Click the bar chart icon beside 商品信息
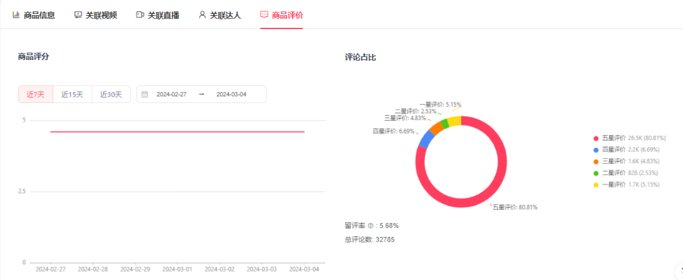Image resolution: width=683 pixels, height=280 pixels. point(16,15)
